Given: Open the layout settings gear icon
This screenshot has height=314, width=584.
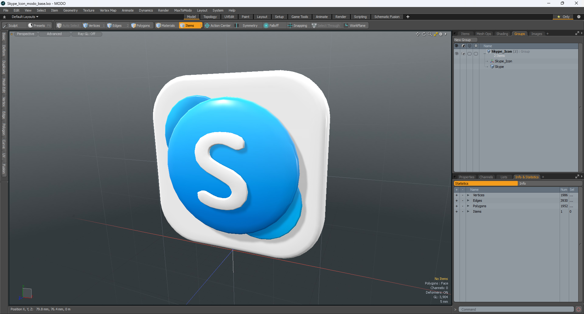Looking at the screenshot, I should coord(579,17).
